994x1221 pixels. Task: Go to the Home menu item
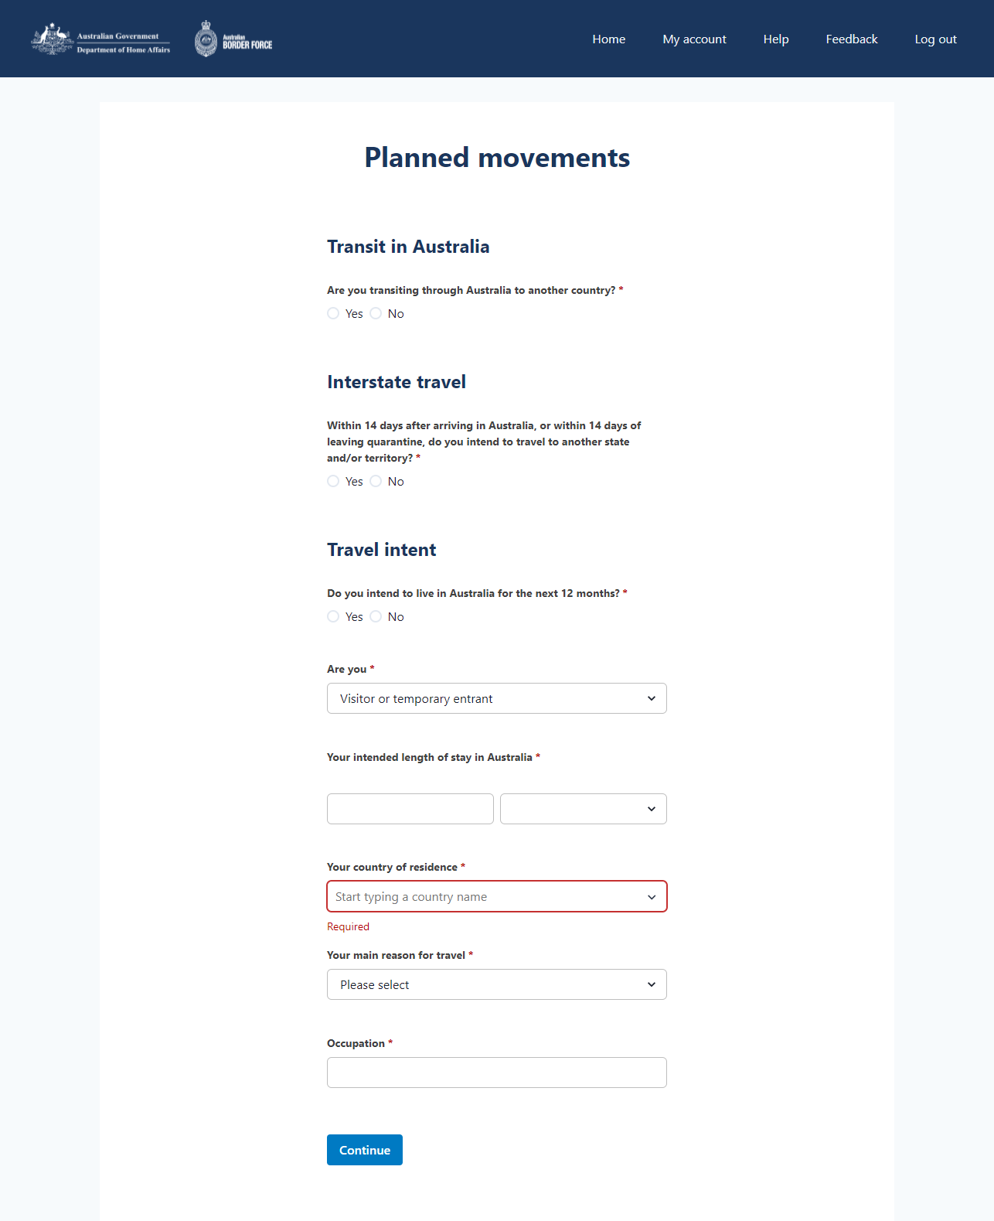point(609,39)
